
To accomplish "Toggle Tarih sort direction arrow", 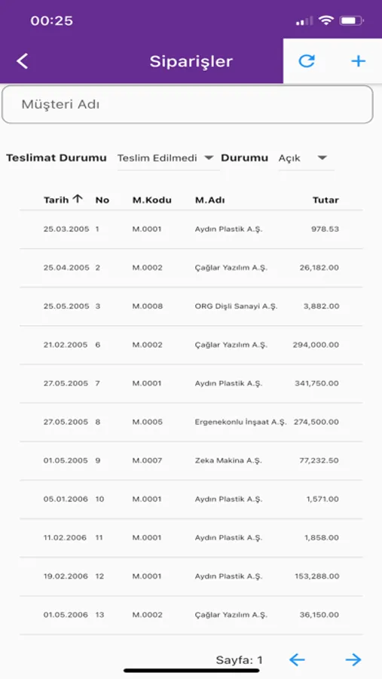I will 78,199.
